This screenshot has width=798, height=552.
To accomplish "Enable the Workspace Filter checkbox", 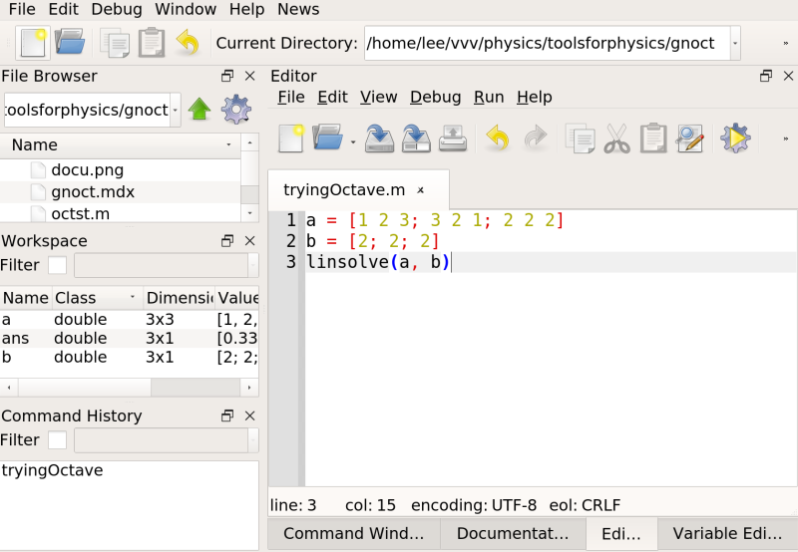I will click(58, 265).
